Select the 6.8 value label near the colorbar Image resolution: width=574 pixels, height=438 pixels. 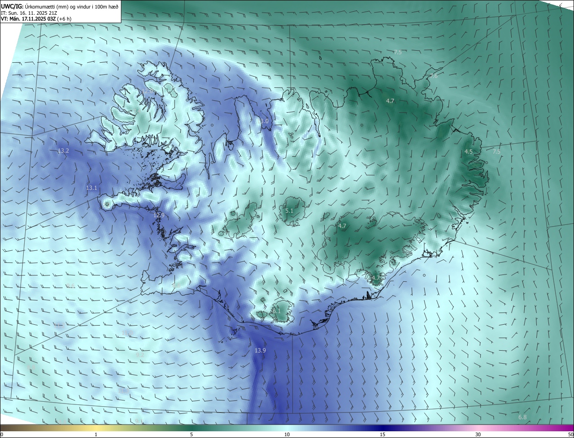point(522,417)
